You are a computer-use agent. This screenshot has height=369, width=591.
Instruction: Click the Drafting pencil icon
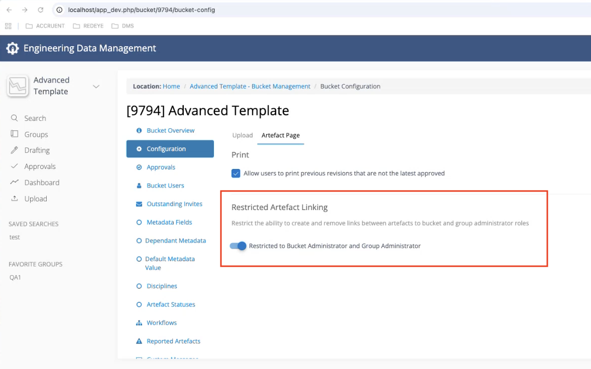[15, 150]
